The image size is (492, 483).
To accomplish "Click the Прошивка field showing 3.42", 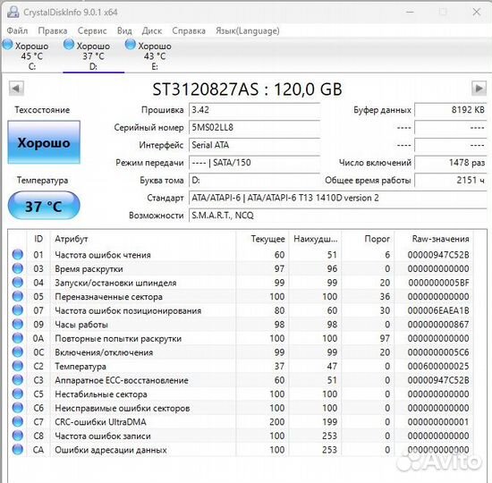I will coord(254,110).
